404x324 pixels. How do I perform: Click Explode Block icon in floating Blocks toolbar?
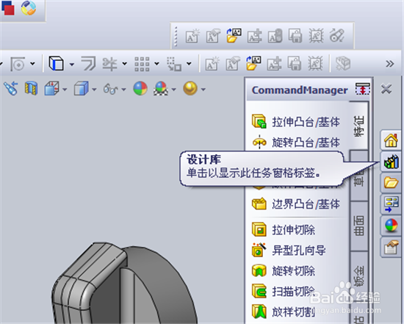(x=316, y=35)
